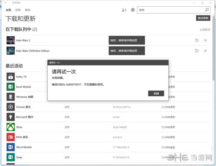The width and height of the screenshot is (216, 166).
Task: Open the Windows 地图 app icon
Action: [x=10, y=97]
